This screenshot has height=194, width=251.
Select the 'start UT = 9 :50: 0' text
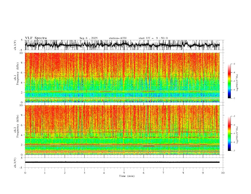(x=153, y=38)
